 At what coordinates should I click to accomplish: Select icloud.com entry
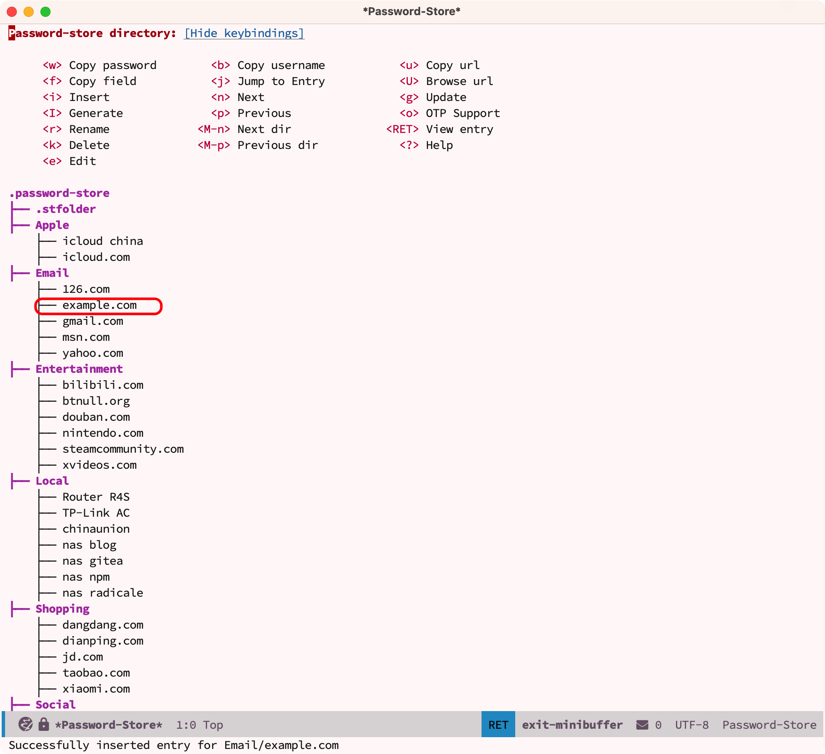pyautogui.click(x=96, y=257)
